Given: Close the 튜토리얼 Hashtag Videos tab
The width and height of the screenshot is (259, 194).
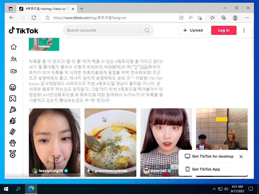Looking at the screenshot, I should click(73, 9).
